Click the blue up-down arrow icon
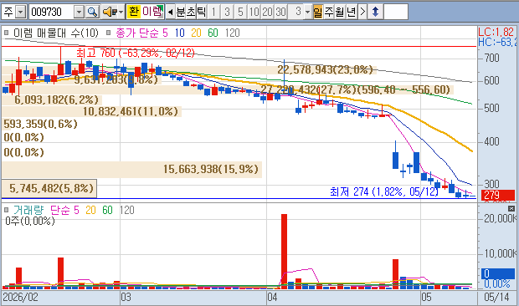The height and width of the screenshot is (306, 519). [x=375, y=13]
